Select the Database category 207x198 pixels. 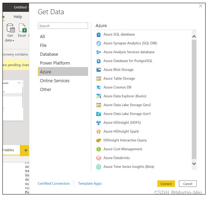coord(63,54)
